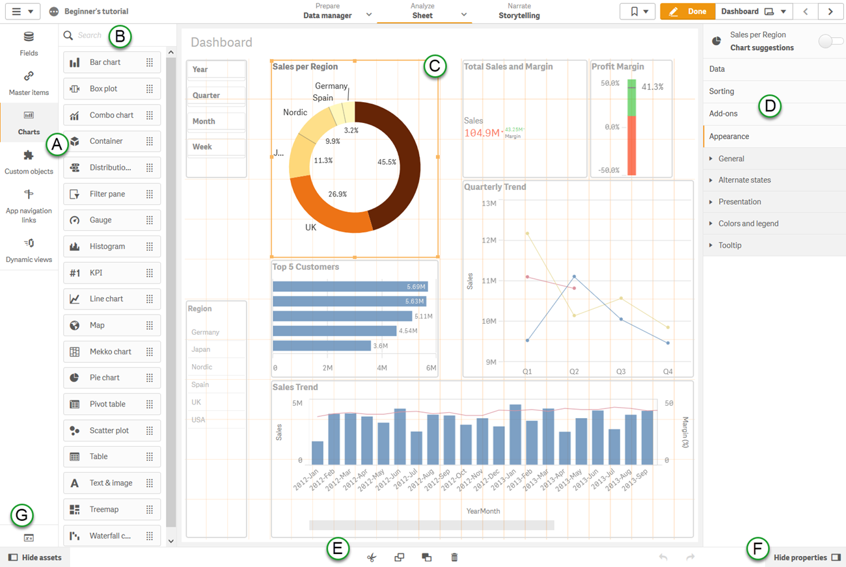Click the paste icon in bottom toolbar
Viewport: 846px width, 567px height.
coord(426,557)
